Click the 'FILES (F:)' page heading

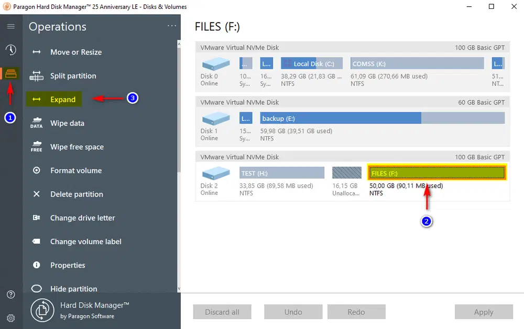click(217, 27)
